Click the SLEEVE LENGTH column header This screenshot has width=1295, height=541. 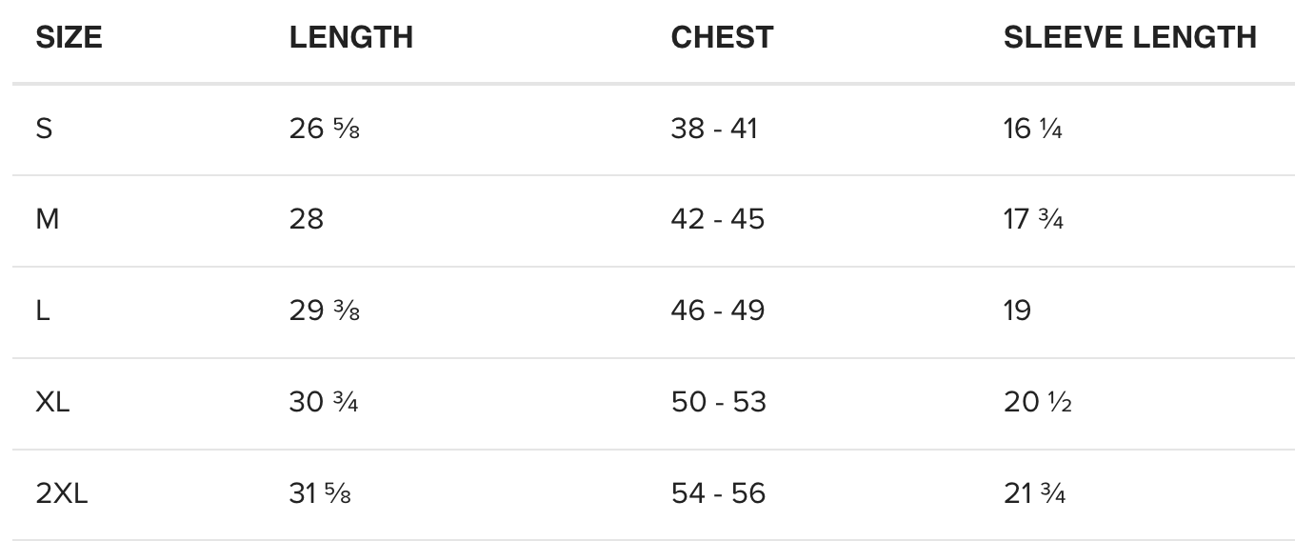coord(1129,38)
